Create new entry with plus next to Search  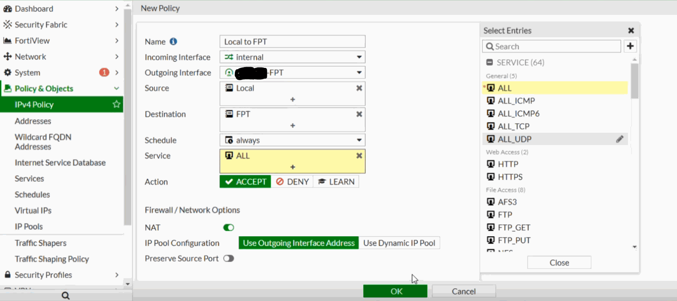pyautogui.click(x=630, y=46)
